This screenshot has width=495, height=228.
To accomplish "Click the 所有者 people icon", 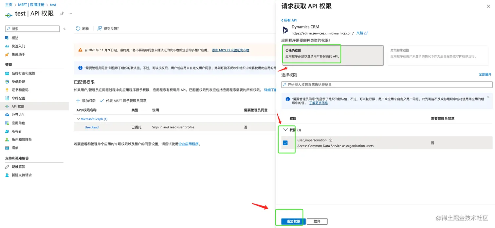I will click(x=7, y=131).
